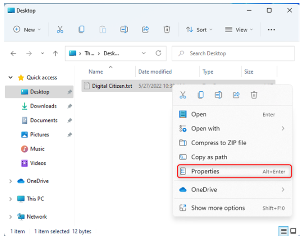Click the pin icon next to Downloads

tap(69, 106)
